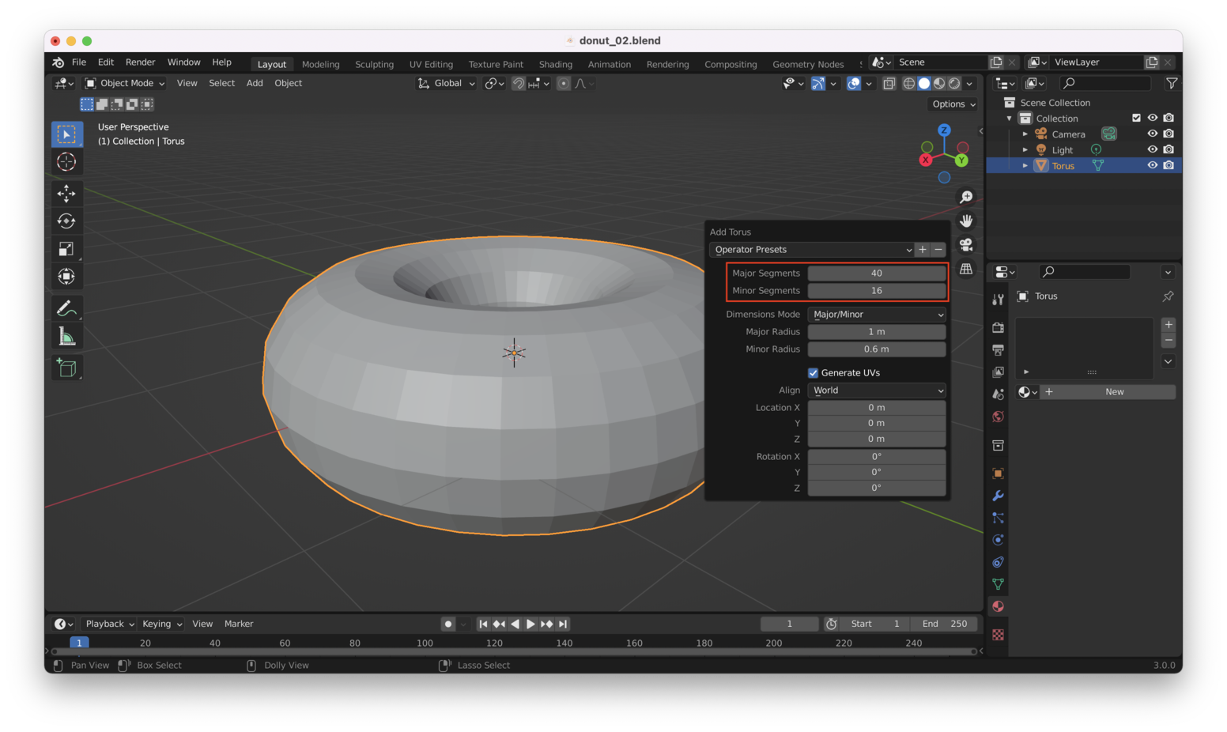Screen dimensions: 1227x732
Task: Hide the Torus in viewport
Action: 1152,165
